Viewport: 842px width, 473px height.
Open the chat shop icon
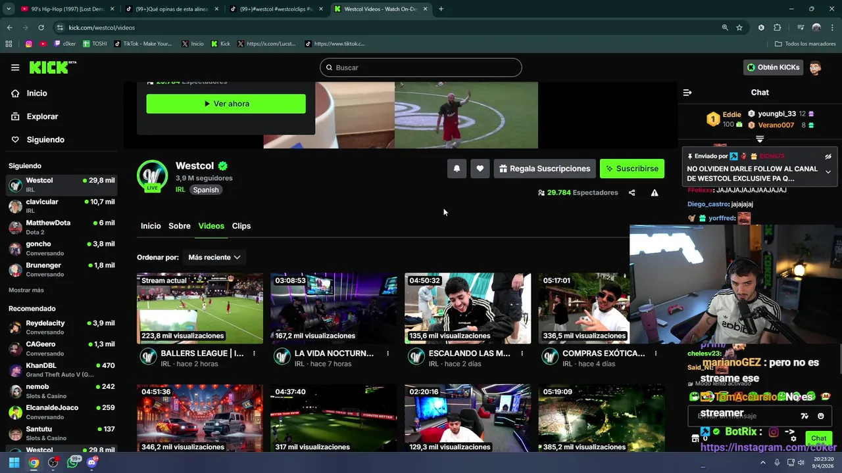tap(695, 438)
